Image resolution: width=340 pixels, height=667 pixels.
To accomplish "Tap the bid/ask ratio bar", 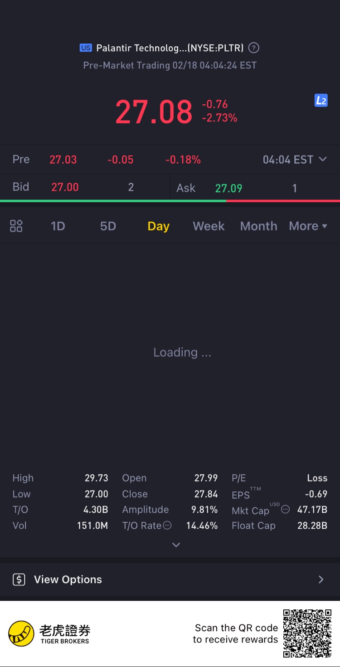I will coord(170,201).
